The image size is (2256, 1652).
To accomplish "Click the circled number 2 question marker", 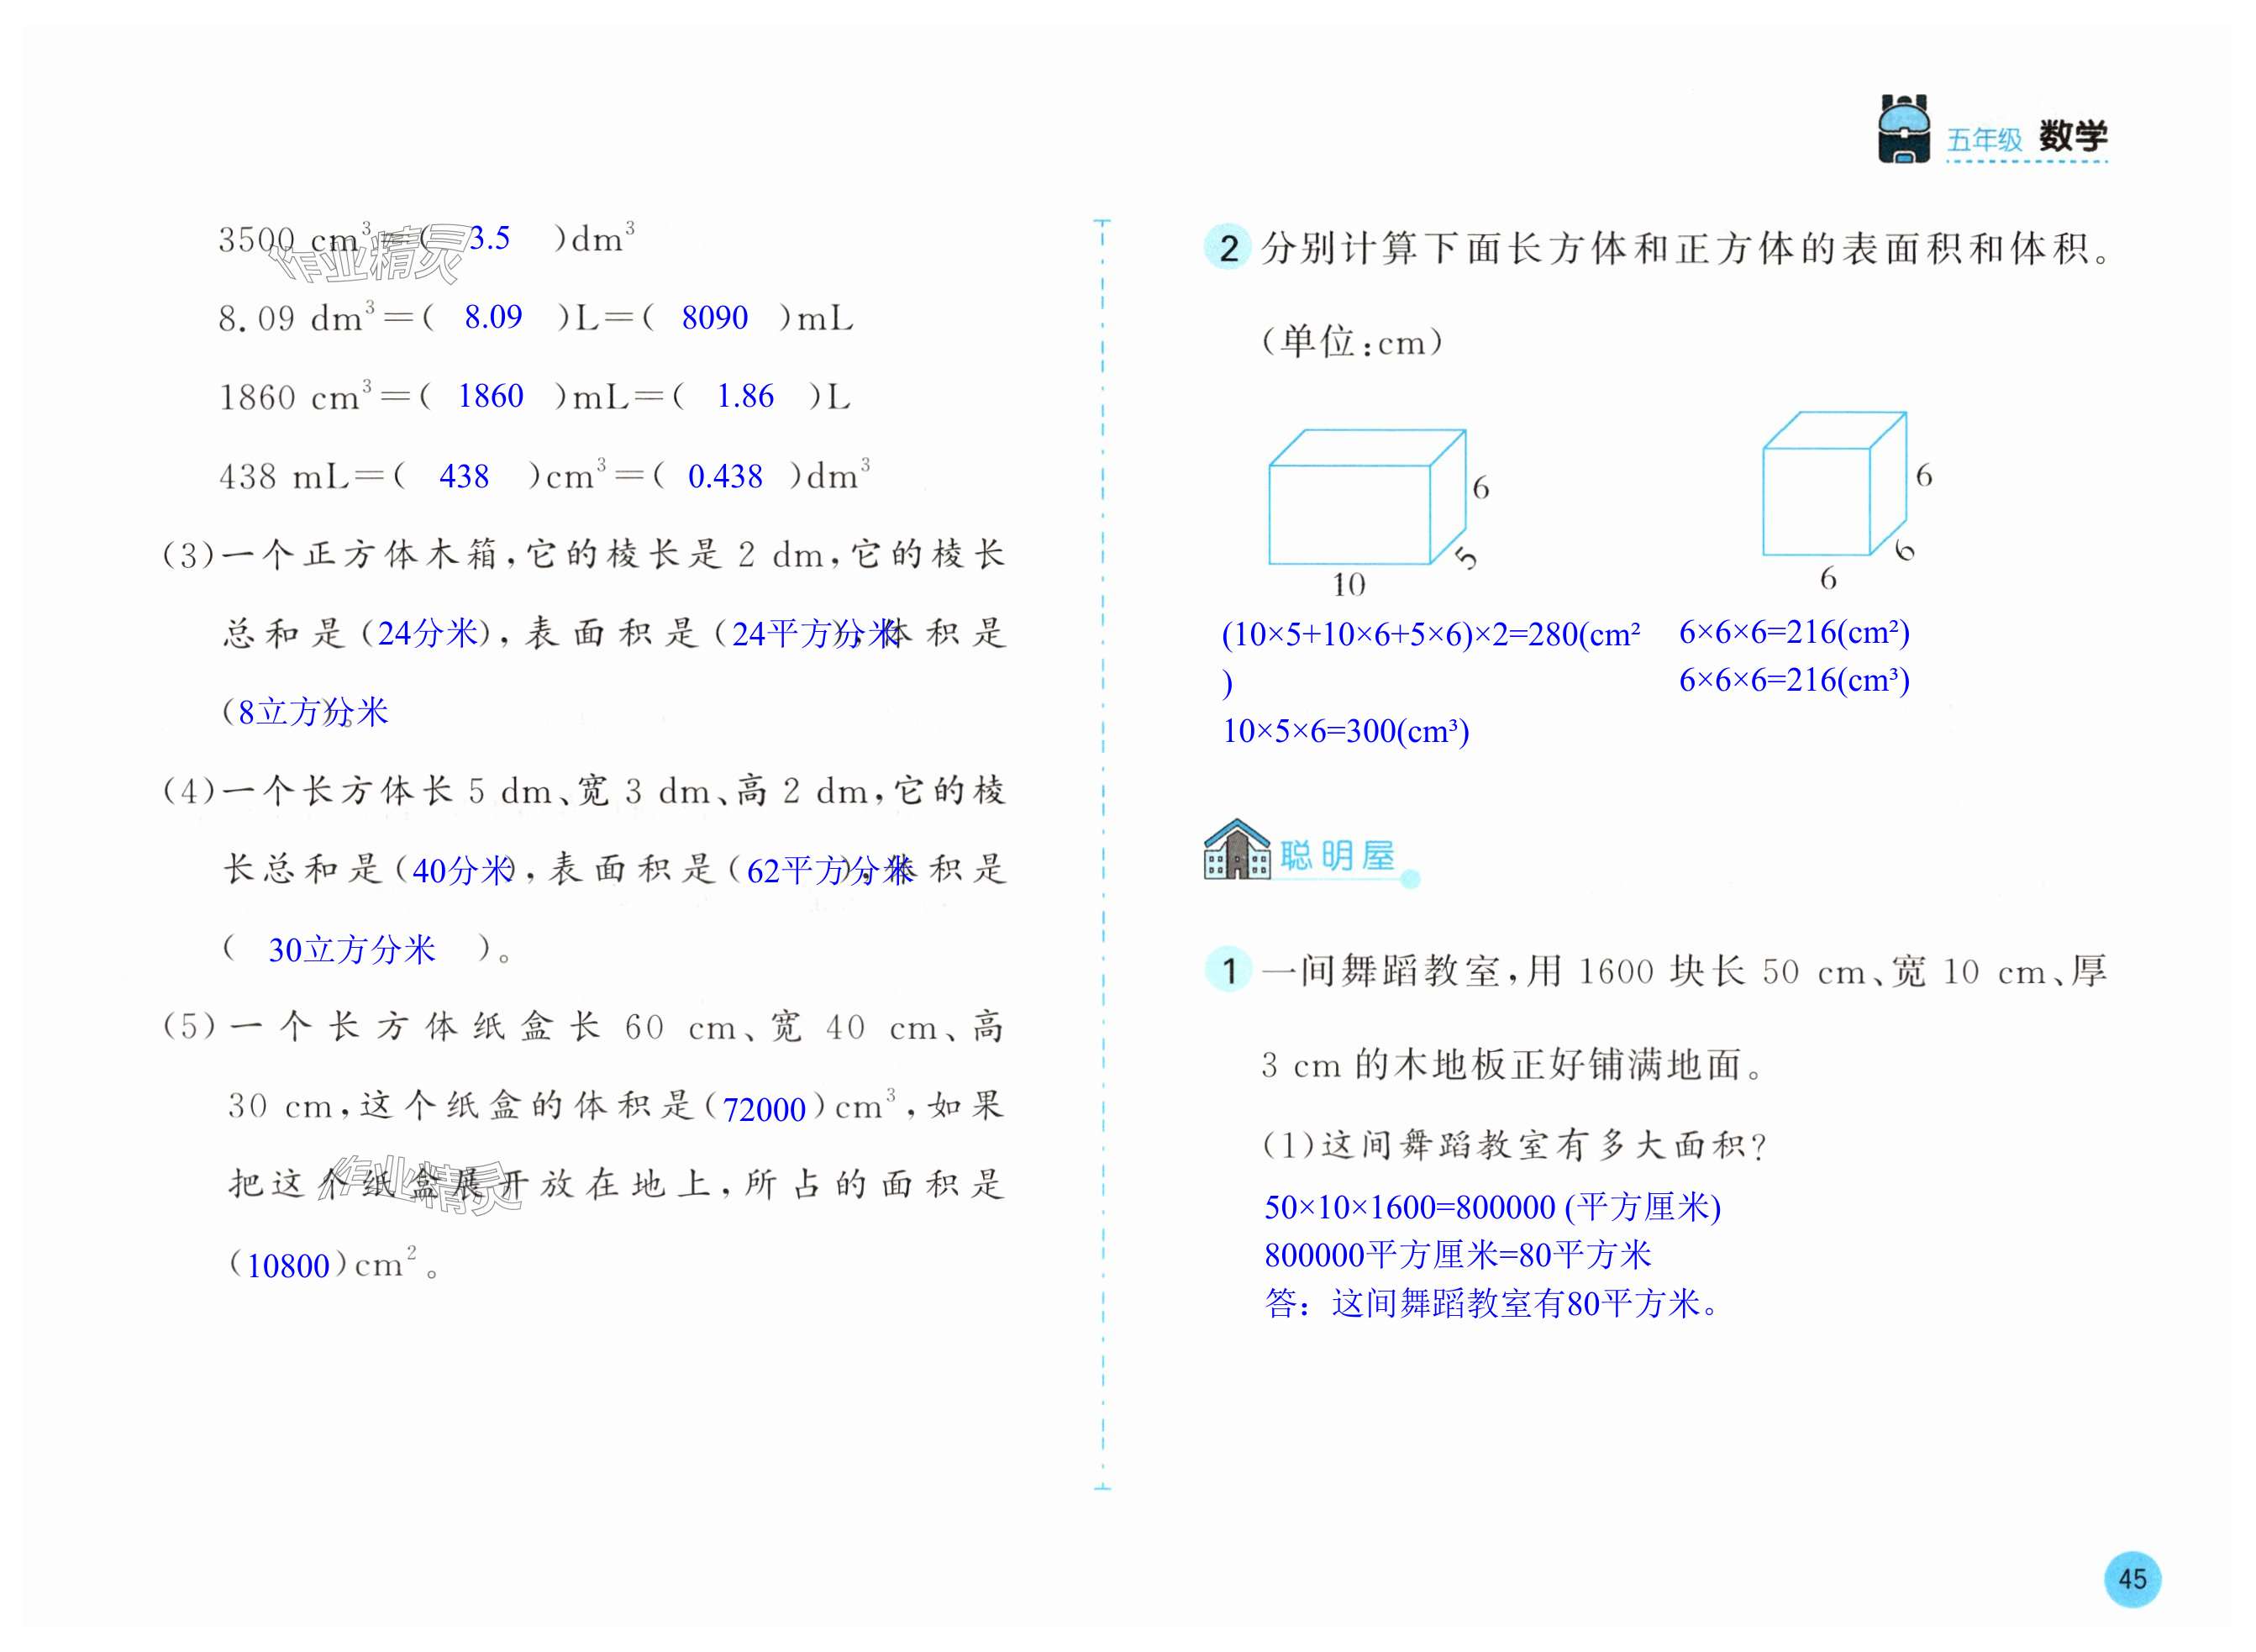I will tap(1229, 248).
